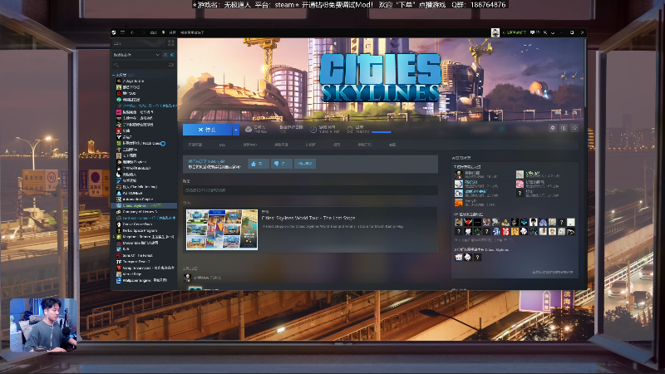Select Transport Fever 2 in the library
665x374 pixels.
(x=133, y=262)
